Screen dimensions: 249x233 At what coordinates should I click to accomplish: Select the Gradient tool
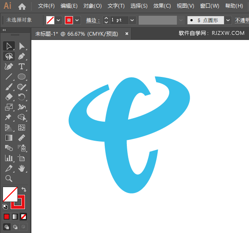[x=9, y=138]
